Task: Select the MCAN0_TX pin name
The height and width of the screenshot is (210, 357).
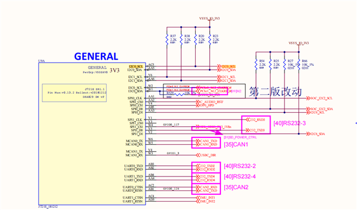Action: coord(134,141)
